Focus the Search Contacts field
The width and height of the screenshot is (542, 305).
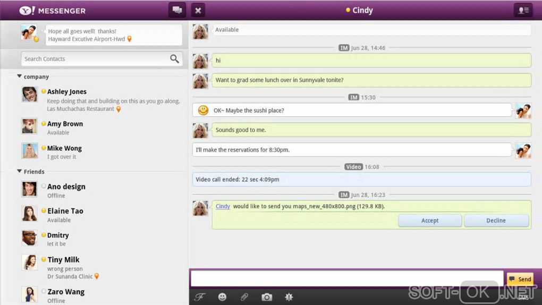(x=101, y=59)
